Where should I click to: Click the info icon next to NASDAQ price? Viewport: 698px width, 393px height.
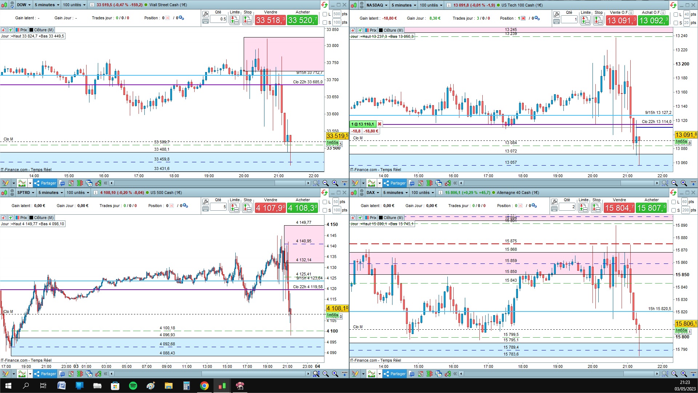click(449, 5)
